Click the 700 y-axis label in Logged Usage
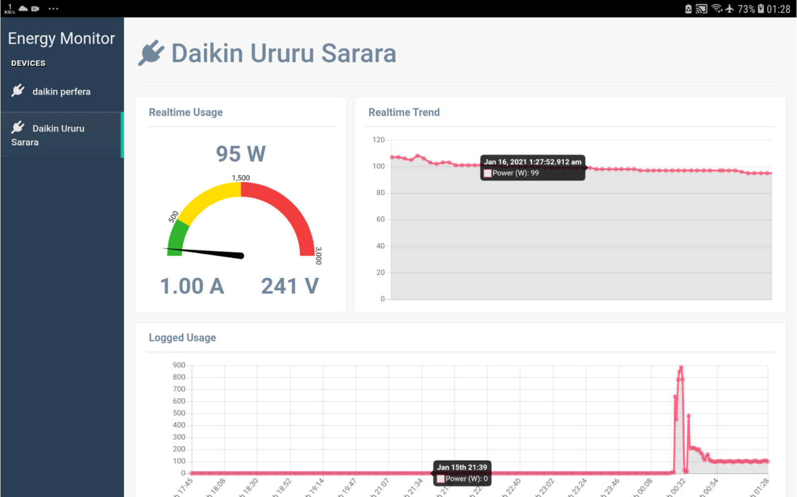Screen dimensions: 797x497 pyautogui.click(x=179, y=389)
